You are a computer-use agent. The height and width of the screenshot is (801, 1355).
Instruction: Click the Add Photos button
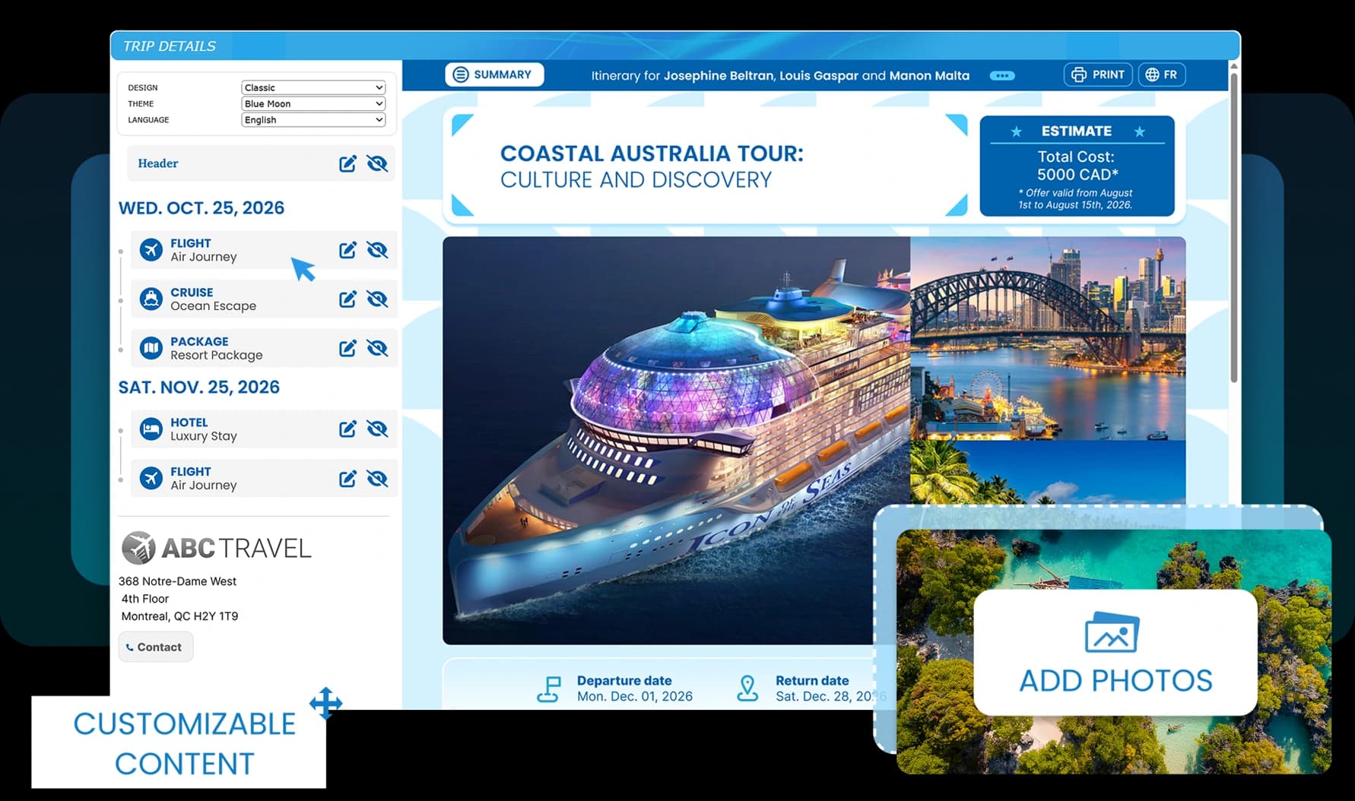click(1115, 652)
